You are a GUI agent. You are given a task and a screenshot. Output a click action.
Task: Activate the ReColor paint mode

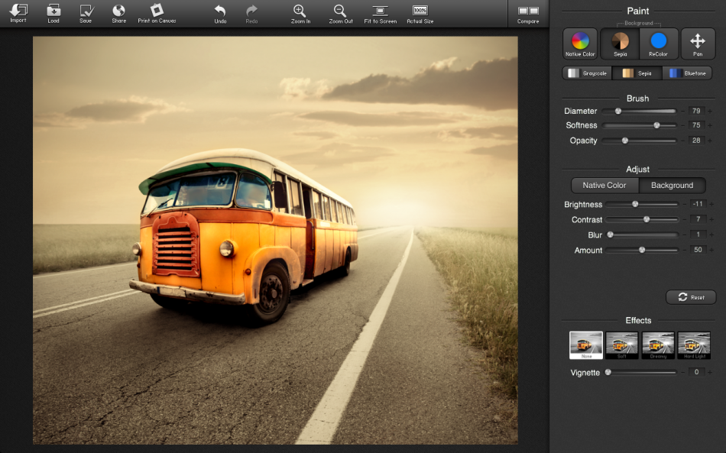658,44
